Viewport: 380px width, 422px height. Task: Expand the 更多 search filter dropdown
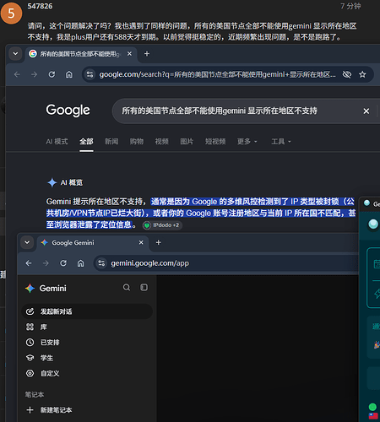[x=247, y=142]
